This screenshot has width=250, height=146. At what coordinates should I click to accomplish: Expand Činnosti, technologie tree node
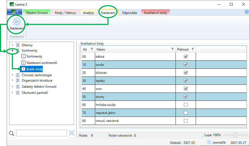[12, 75]
